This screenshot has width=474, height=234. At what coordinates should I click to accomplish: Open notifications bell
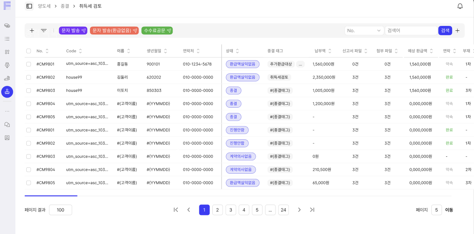pos(460,6)
